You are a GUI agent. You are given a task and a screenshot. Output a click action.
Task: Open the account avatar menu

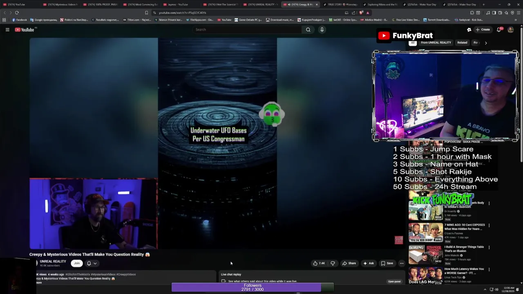[510, 29]
